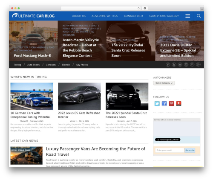Open Facebook circle icon in dark bar
Viewport: 213px width, 180px height.
click(168, 65)
